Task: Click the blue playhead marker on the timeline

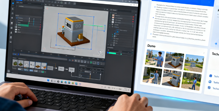Action: click(x=19, y=54)
